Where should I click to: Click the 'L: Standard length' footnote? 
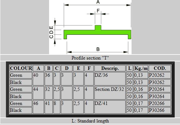click(x=90, y=121)
